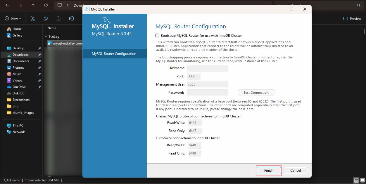Image resolution: width=366 pixels, height=184 pixels.
Task: Open php folder in navigation pane
Action: tap(15, 106)
